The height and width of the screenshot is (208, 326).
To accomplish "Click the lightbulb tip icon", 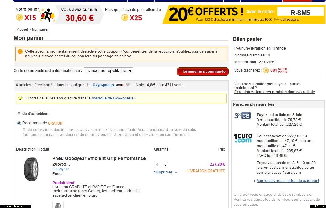I will pyautogui.click(x=20, y=98).
